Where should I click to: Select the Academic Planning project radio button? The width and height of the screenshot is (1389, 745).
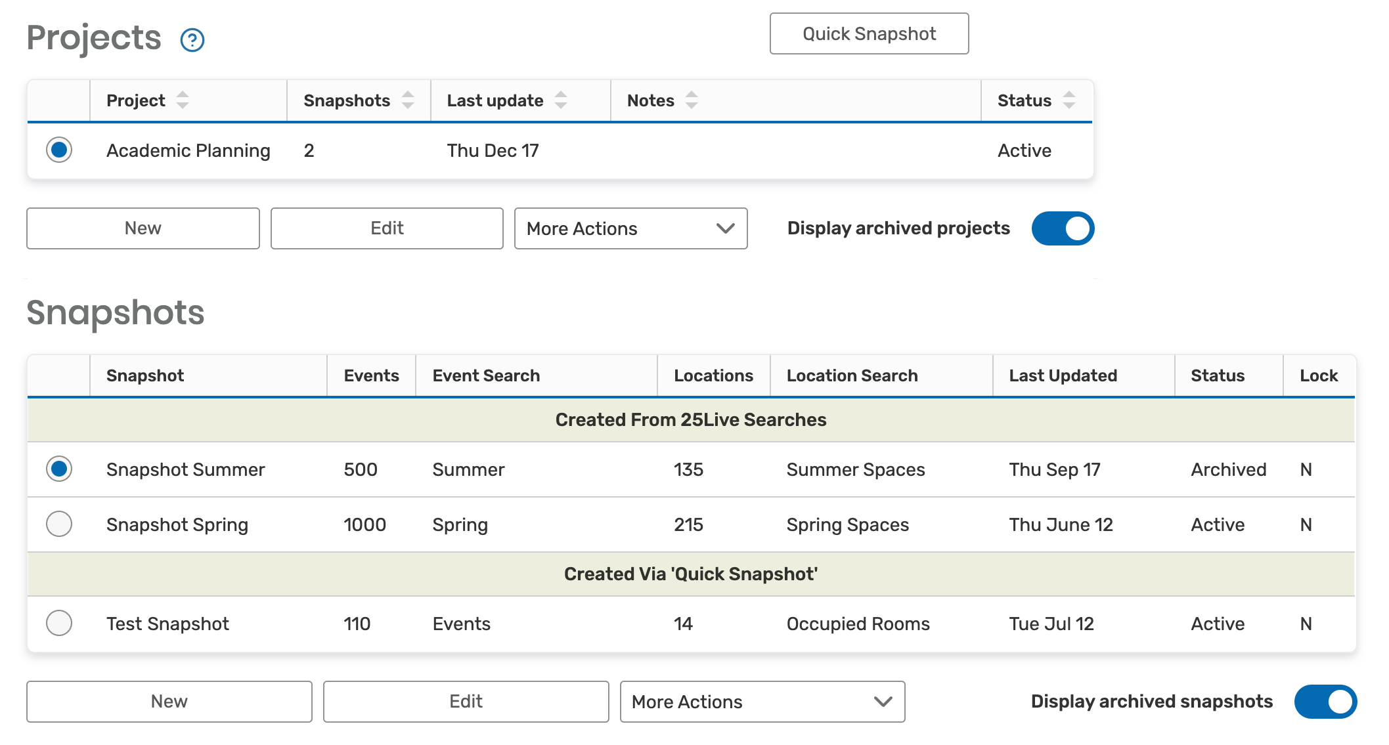[59, 150]
